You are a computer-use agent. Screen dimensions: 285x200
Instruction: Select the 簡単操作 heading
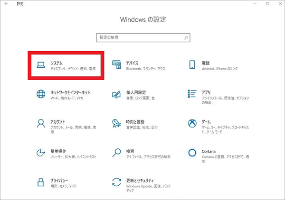tap(58, 151)
